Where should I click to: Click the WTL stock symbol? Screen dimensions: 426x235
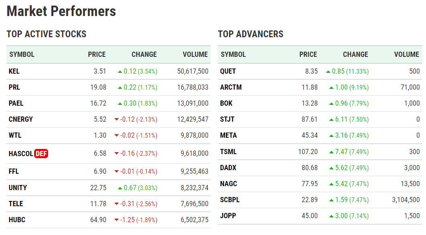point(15,135)
